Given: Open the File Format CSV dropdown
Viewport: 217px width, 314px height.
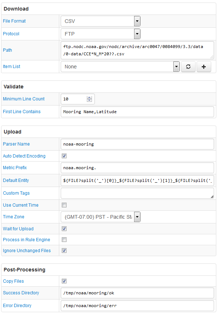Looking at the screenshot, I should 100,21.
